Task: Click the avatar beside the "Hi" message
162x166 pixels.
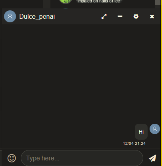Action: 155,129
